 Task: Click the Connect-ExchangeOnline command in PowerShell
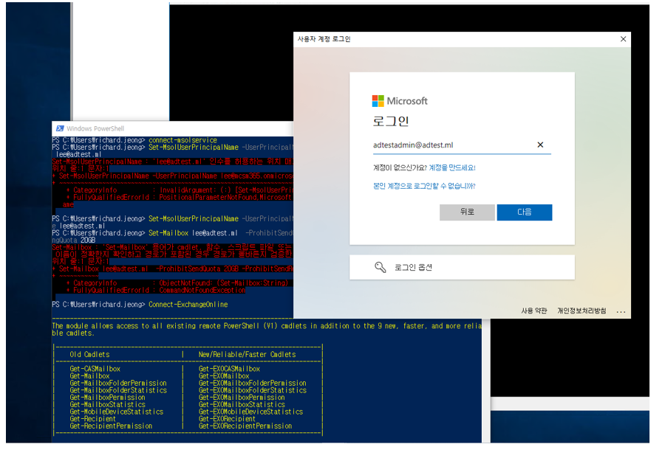tap(188, 305)
